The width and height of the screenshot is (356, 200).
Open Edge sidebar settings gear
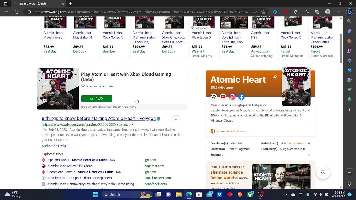pos(349,184)
